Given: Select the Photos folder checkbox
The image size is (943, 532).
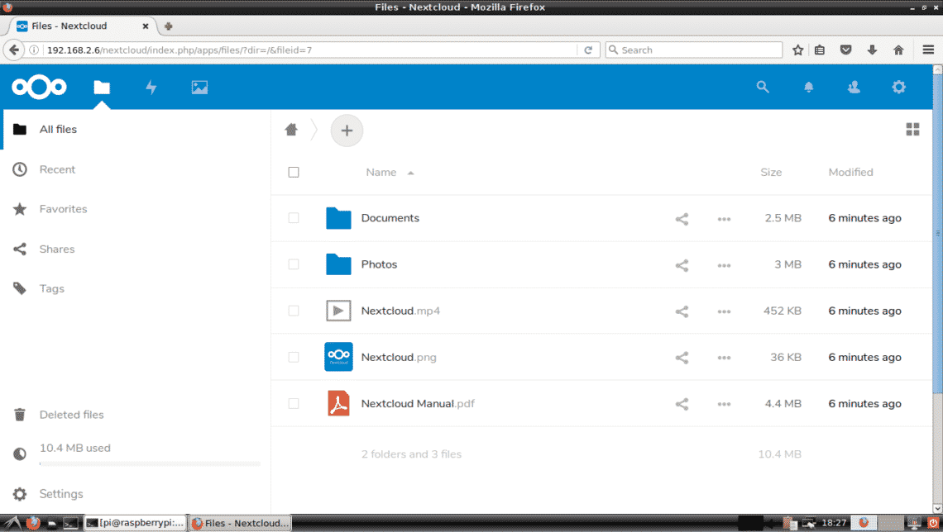Looking at the screenshot, I should [x=294, y=264].
